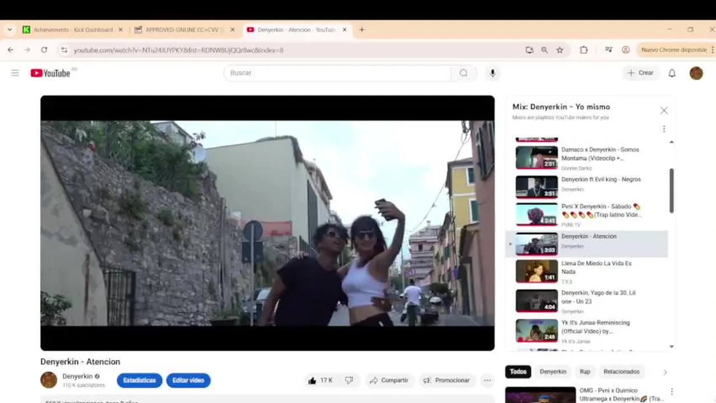Open a new browser tab

[x=361, y=30]
